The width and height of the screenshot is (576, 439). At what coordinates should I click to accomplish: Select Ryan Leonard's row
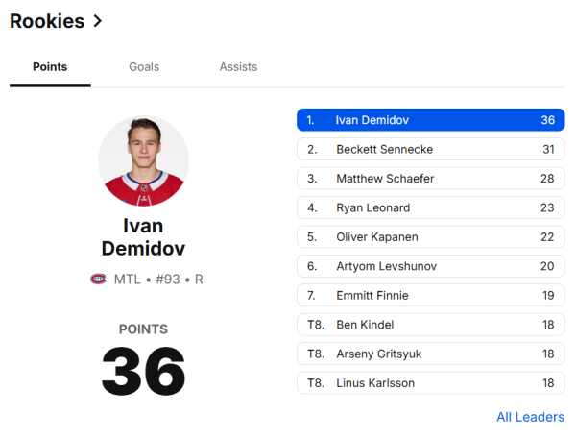pos(430,207)
